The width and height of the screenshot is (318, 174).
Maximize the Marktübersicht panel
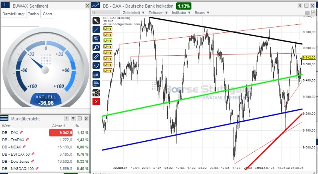pos(80,118)
